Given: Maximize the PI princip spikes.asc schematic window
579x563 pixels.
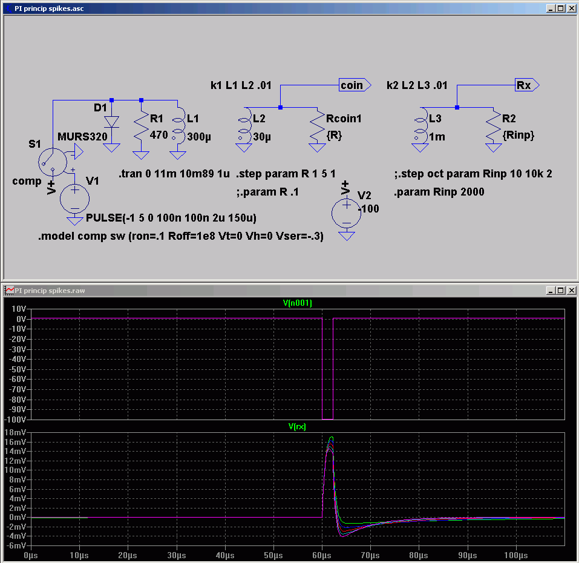Looking at the screenshot, I should click(560, 8).
